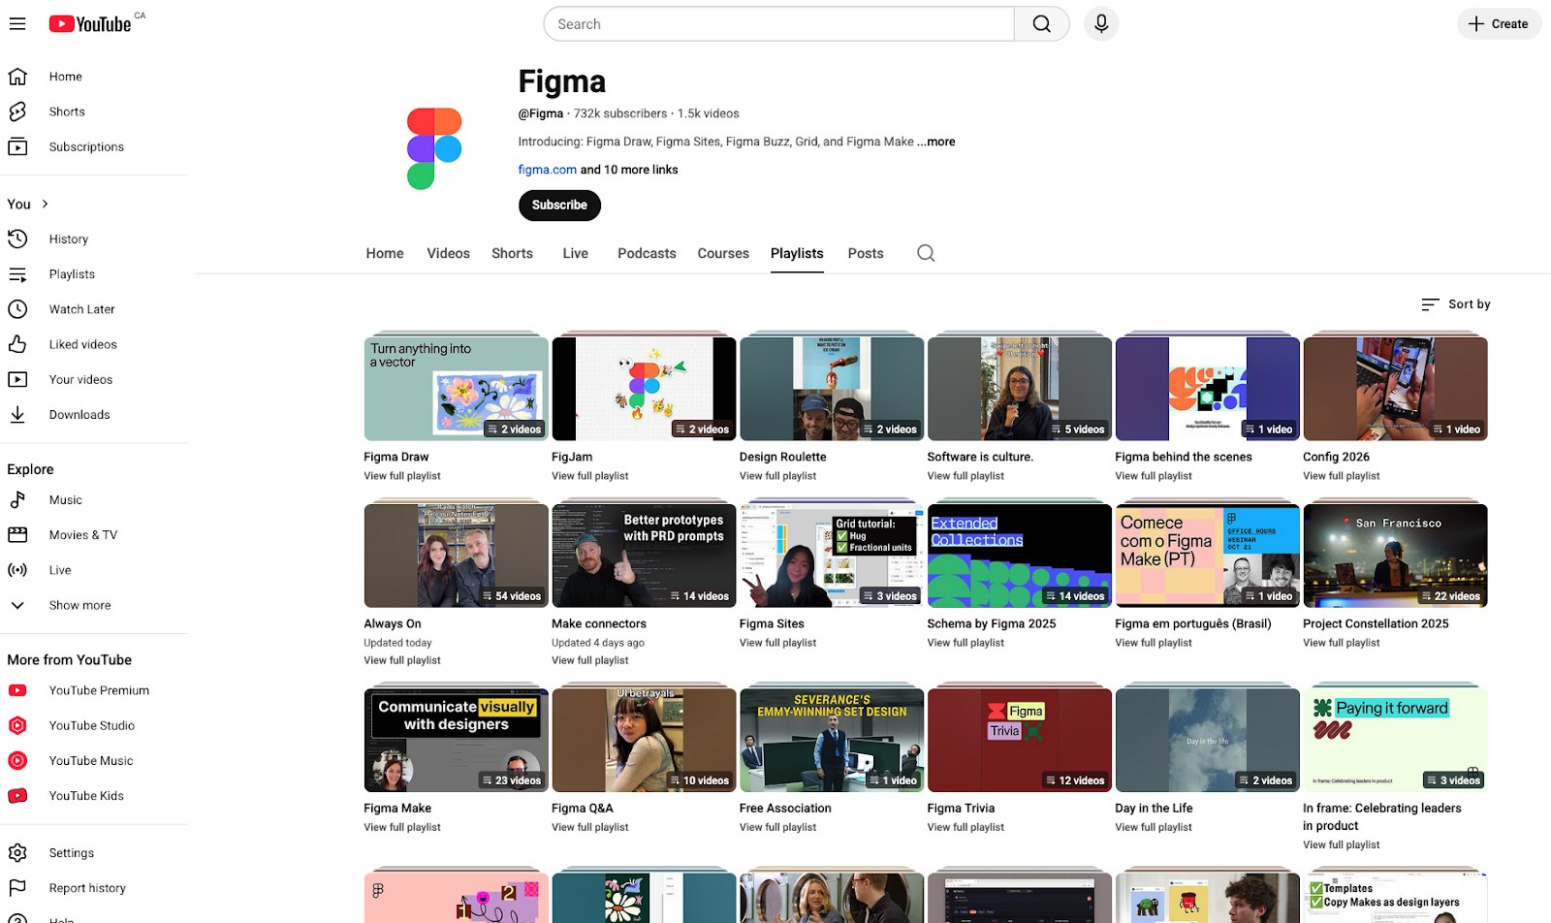Switch to the channel Shorts tab
Image resolution: width=1551 pixels, height=923 pixels.
512,253
